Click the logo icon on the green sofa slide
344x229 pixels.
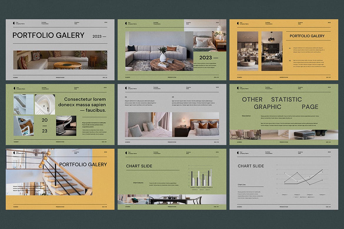126,23
